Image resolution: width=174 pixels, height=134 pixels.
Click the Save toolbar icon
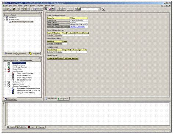tap(11, 9)
